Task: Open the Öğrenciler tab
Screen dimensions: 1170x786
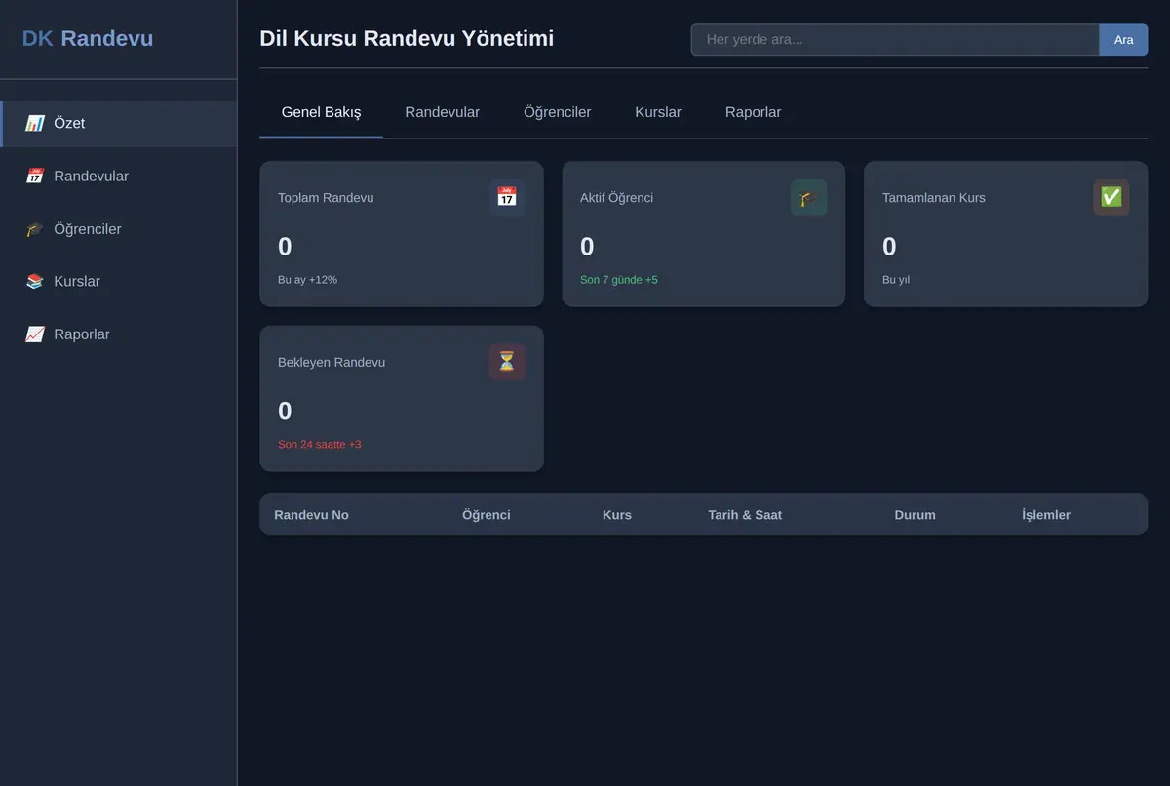Action: tap(558, 112)
